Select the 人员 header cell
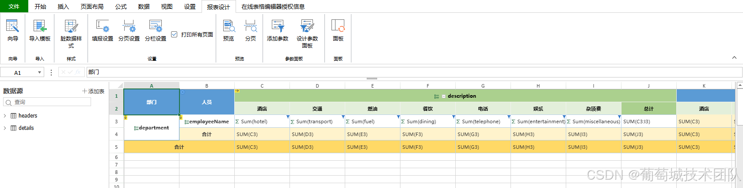This screenshot has height=188, width=743. click(207, 102)
